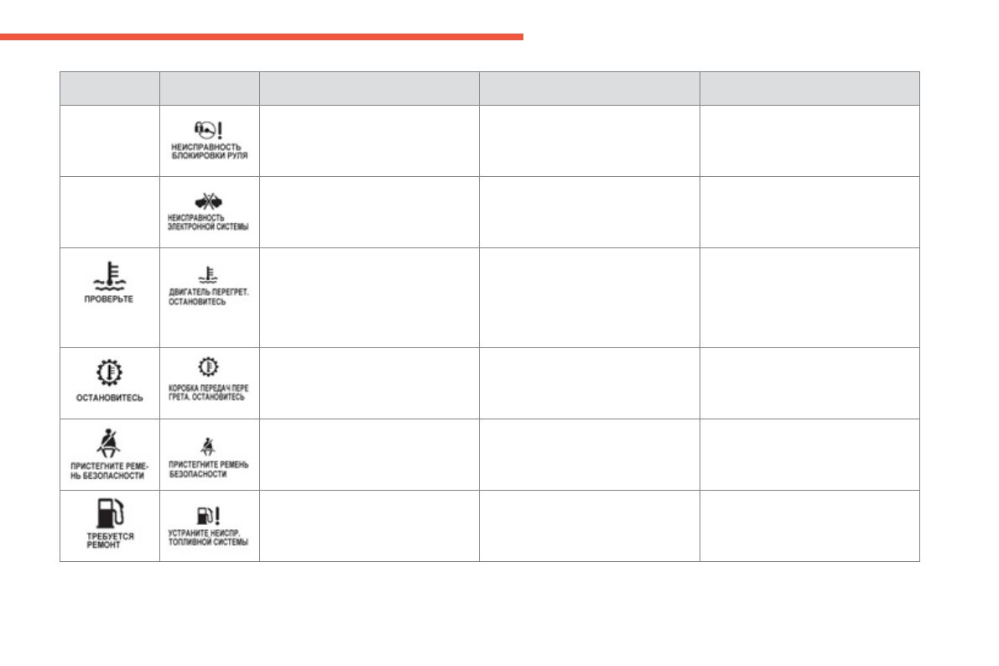Click the ТРЕБУЕТСЯ РЕМОНТ label
999x666 pixels.
pos(110,539)
